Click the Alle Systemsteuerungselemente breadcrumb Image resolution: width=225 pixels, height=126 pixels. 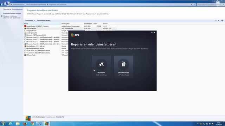(x=36, y=5)
